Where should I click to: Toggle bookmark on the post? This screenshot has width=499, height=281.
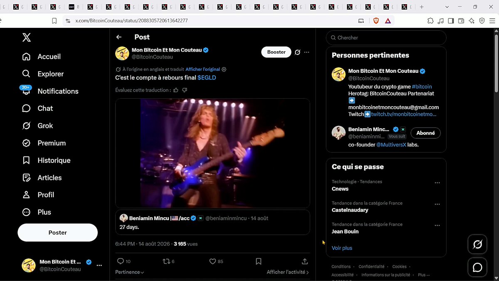tap(259, 261)
